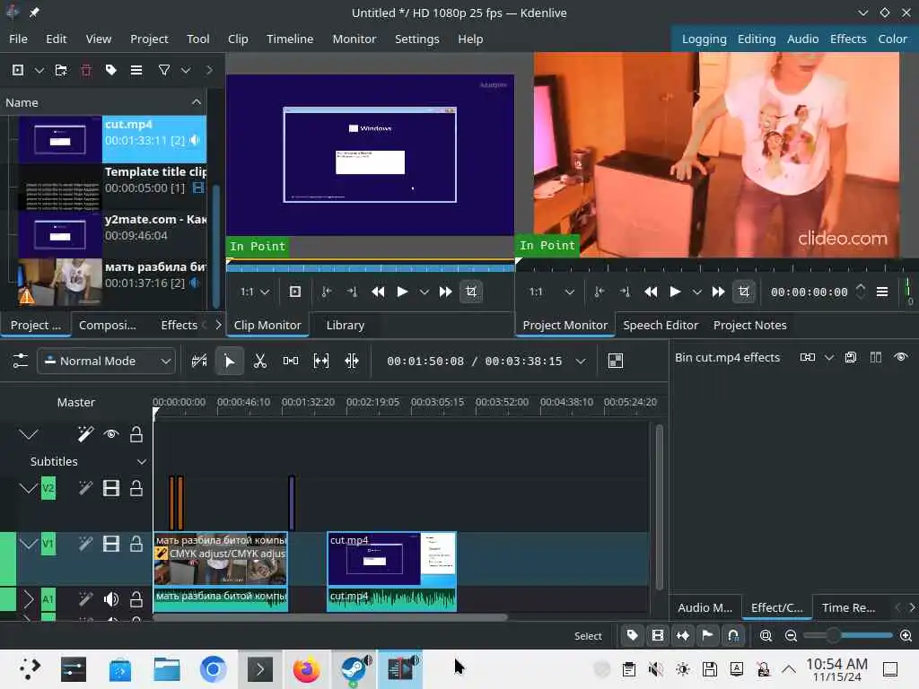The image size is (919, 689).
Task: Lock track V2
Action: click(136, 488)
